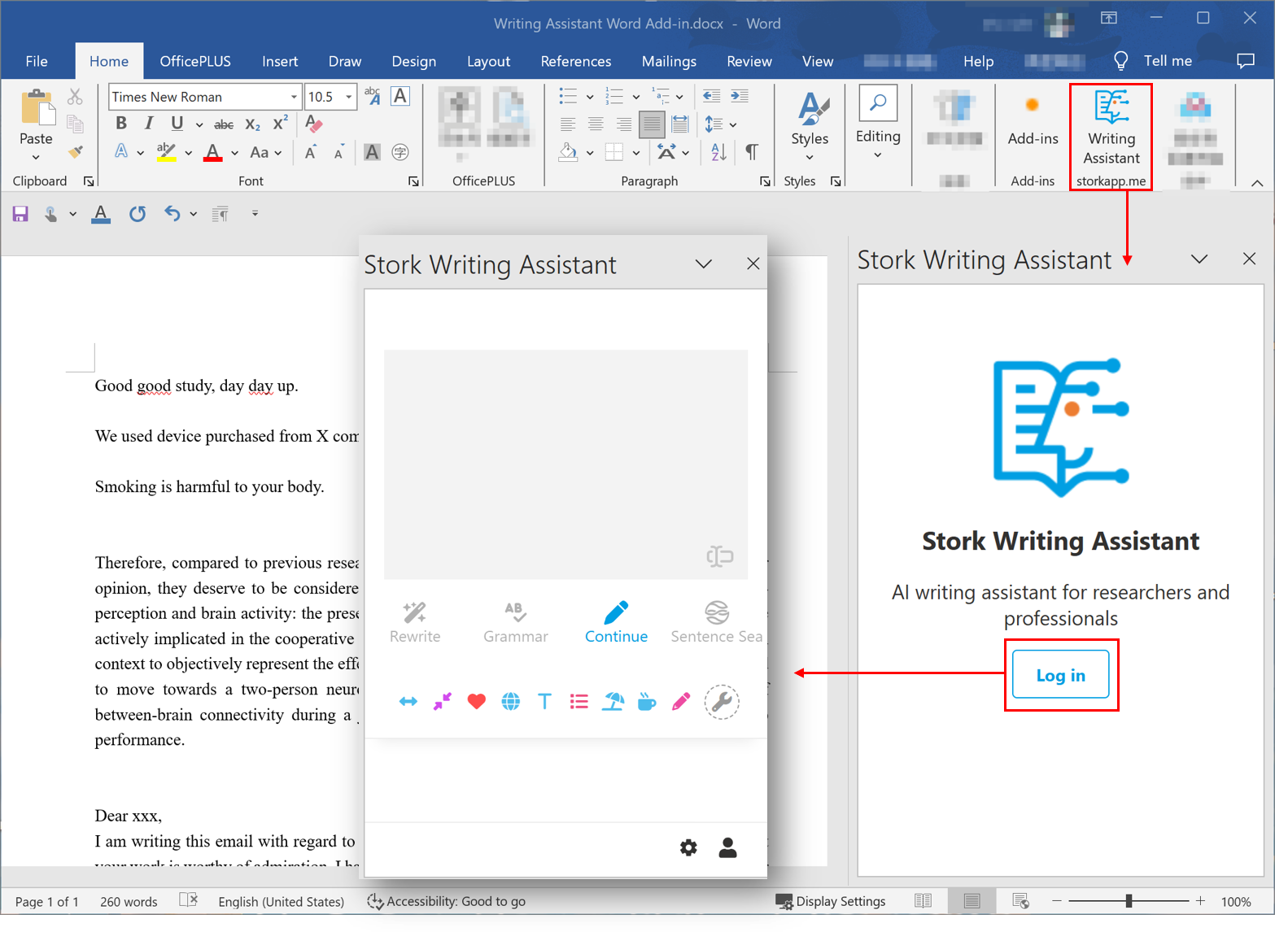
Task: Click the red heart icon
Action: [476, 701]
